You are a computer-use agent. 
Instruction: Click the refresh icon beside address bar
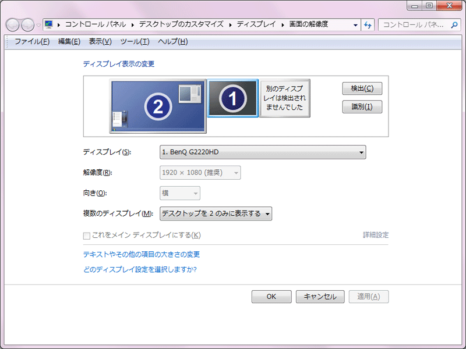(368, 25)
